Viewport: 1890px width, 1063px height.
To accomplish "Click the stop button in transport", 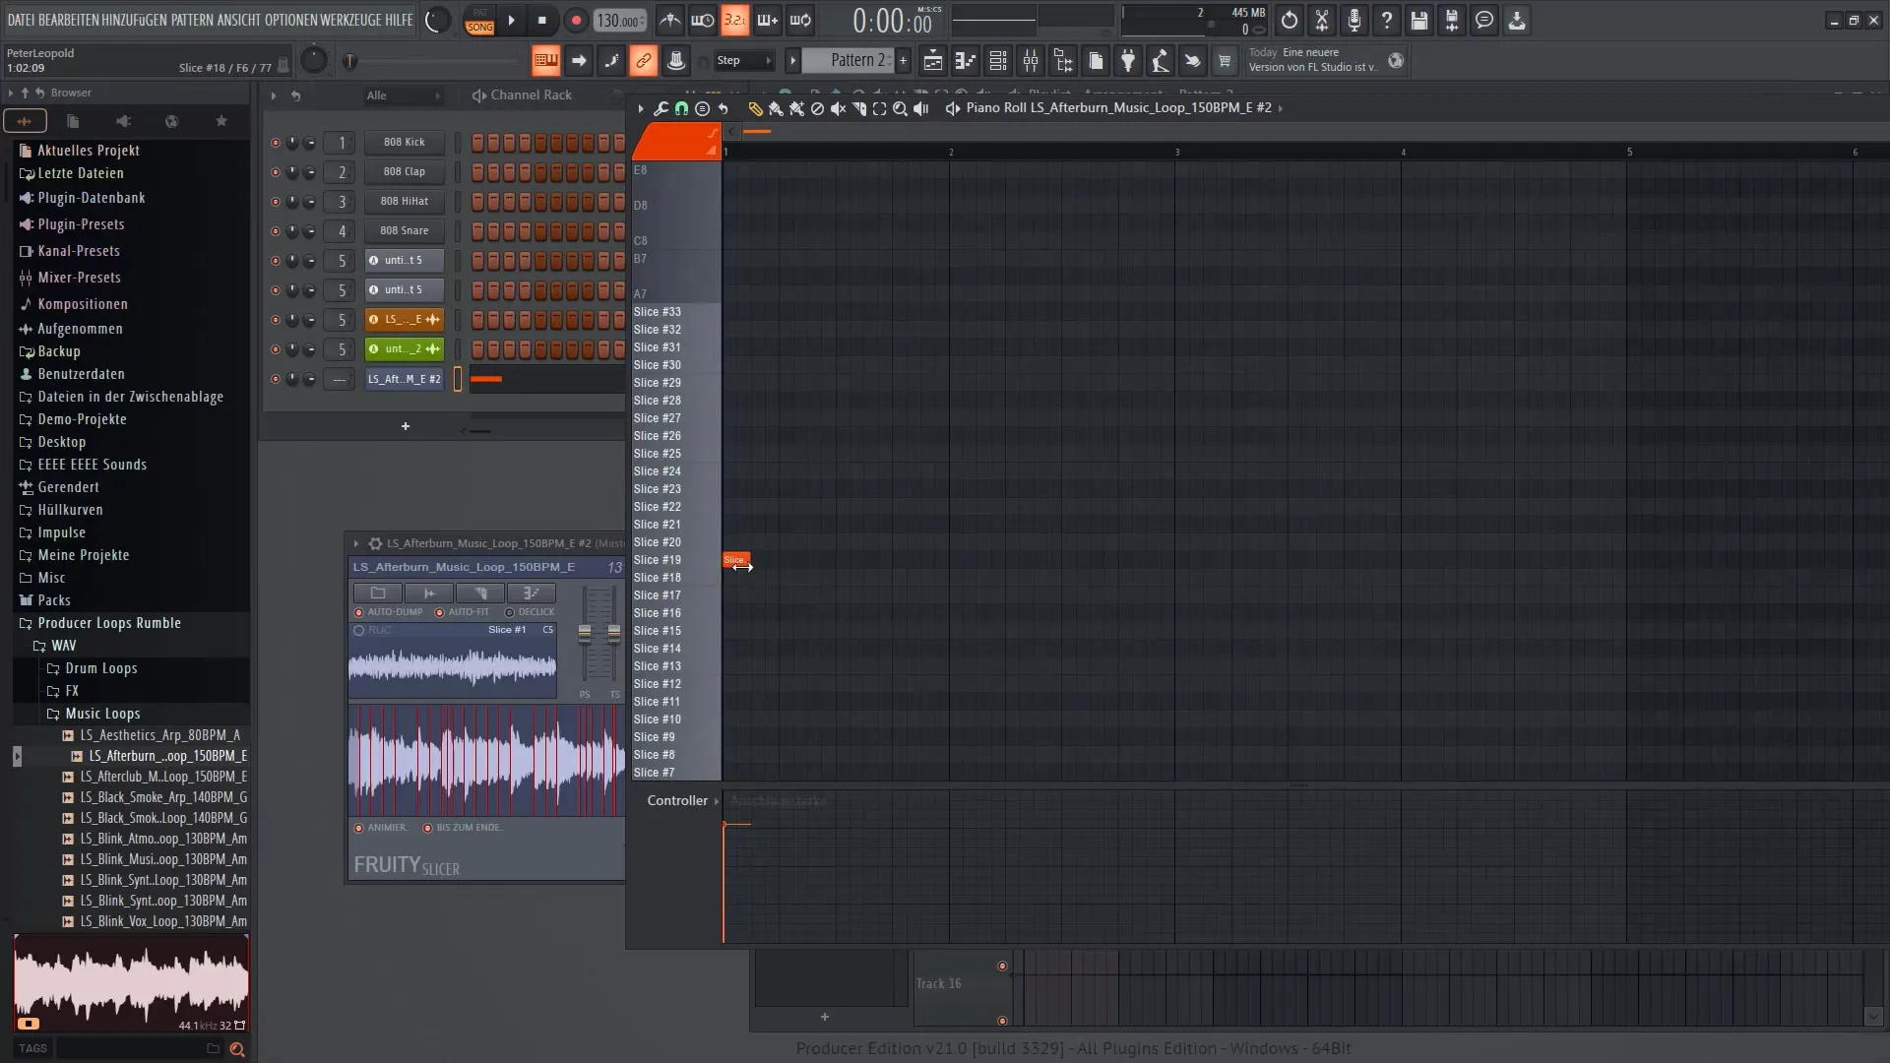I will pyautogui.click(x=542, y=20).
